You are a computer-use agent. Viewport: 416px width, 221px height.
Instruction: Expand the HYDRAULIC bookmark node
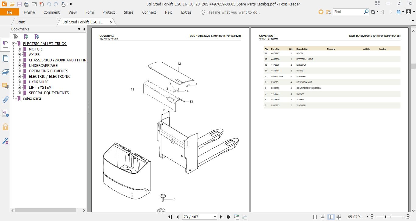coord(19,82)
